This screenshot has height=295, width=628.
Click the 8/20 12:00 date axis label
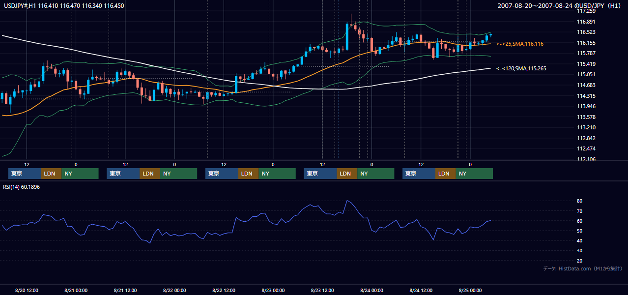tap(27, 290)
